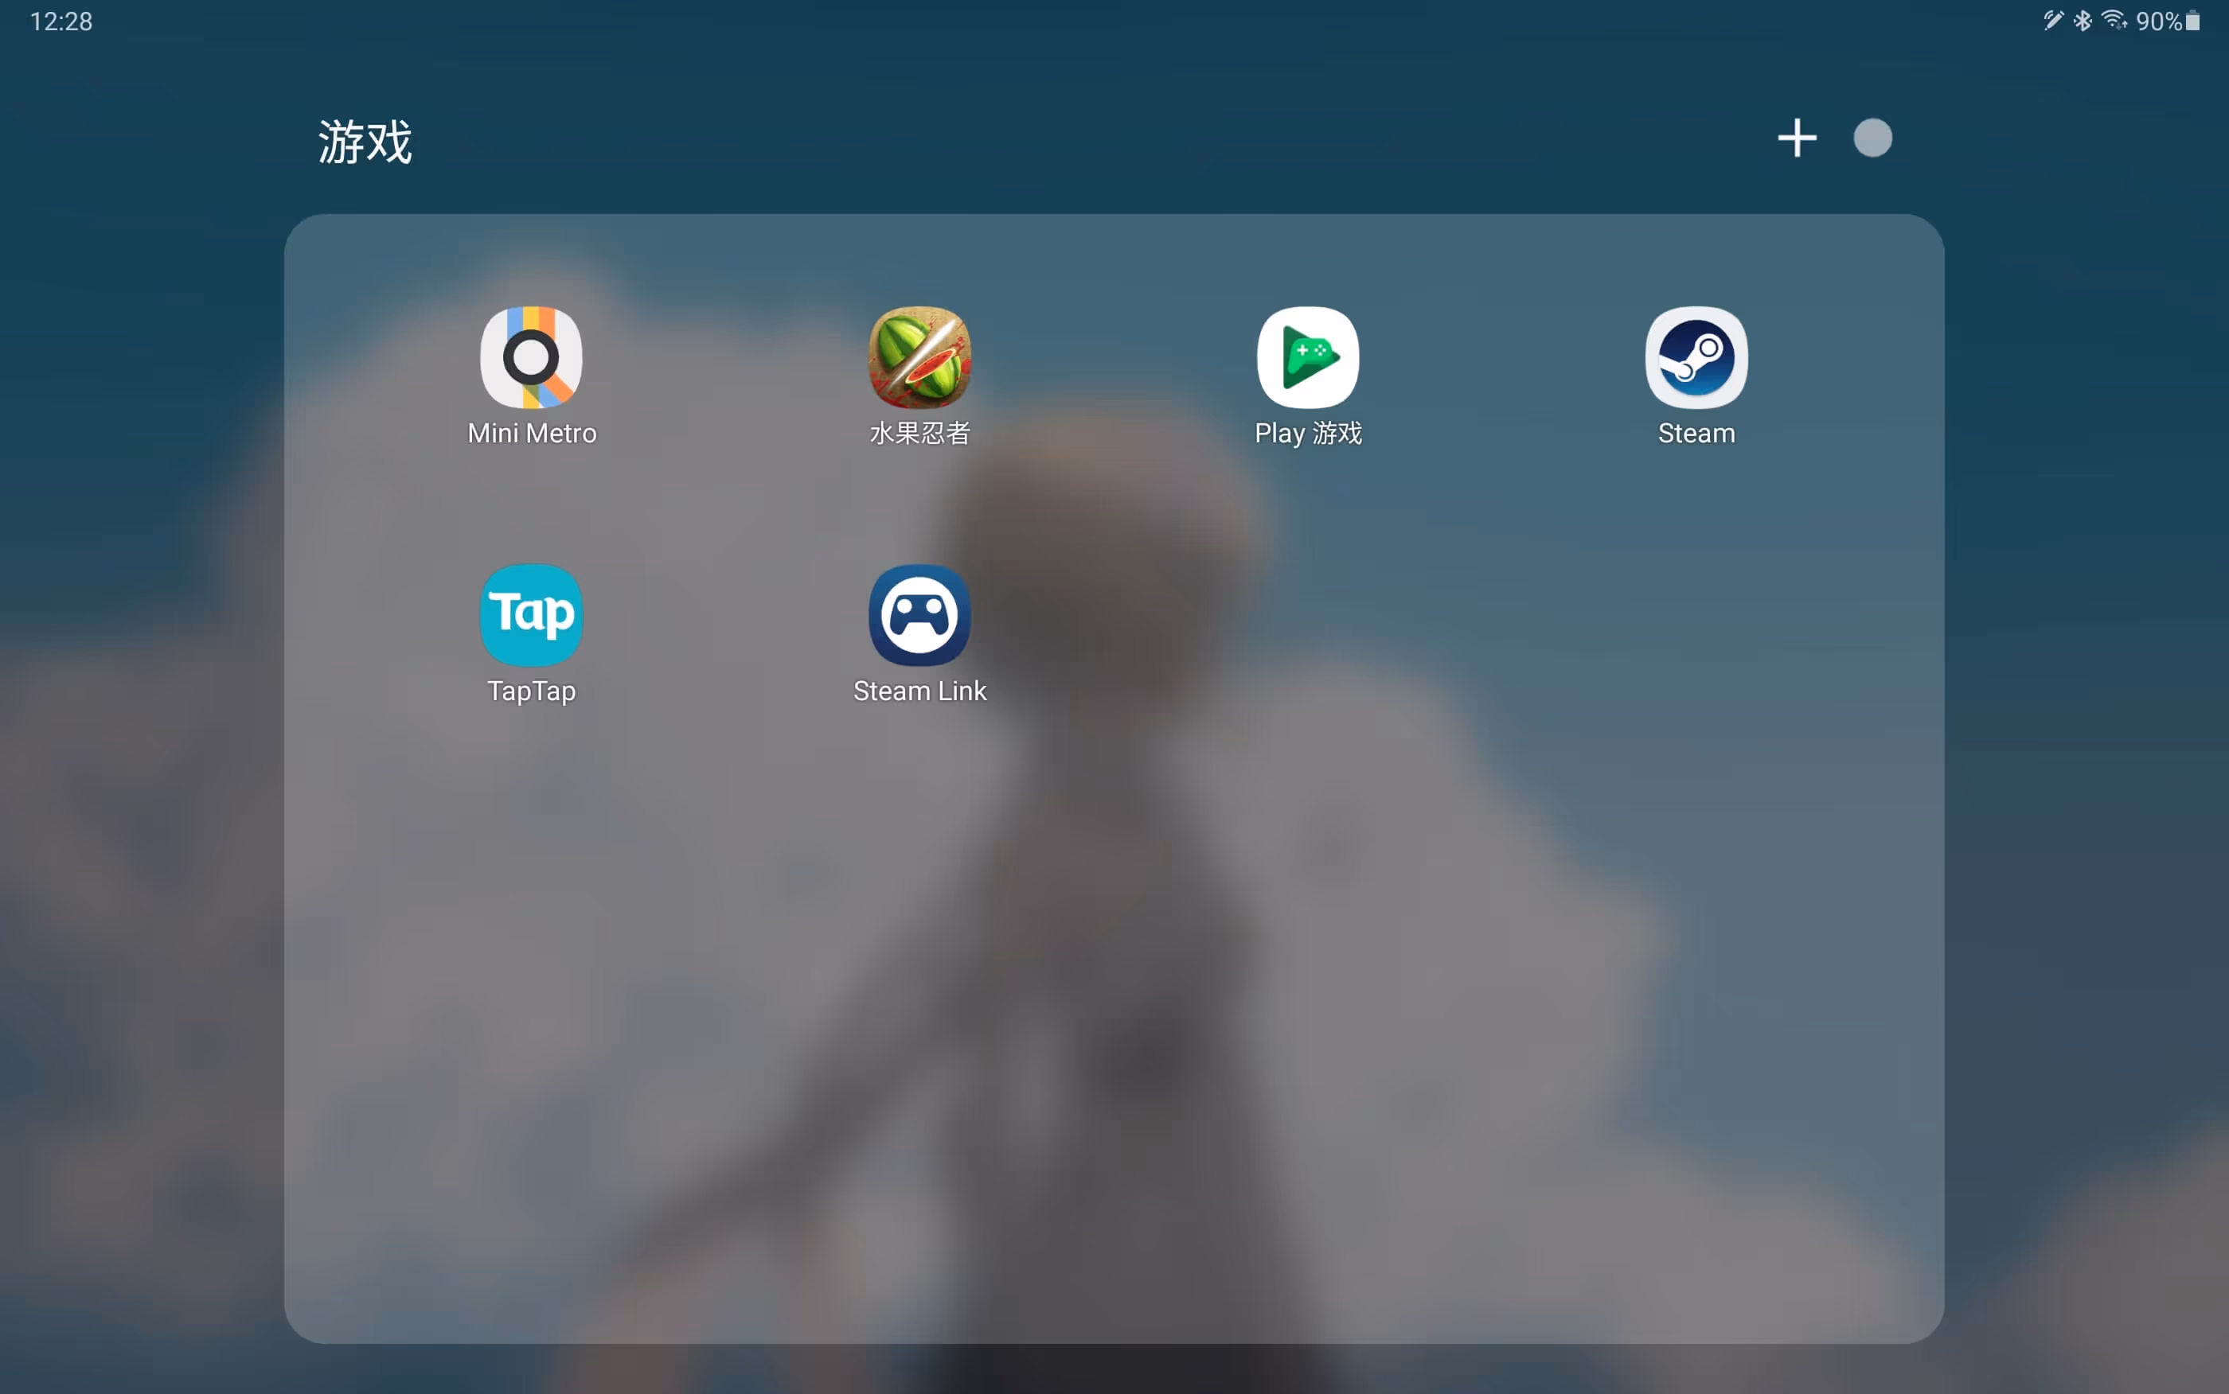Tap the 12:28 clock in status bar
Image resolution: width=2229 pixels, height=1394 pixels.
click(61, 21)
